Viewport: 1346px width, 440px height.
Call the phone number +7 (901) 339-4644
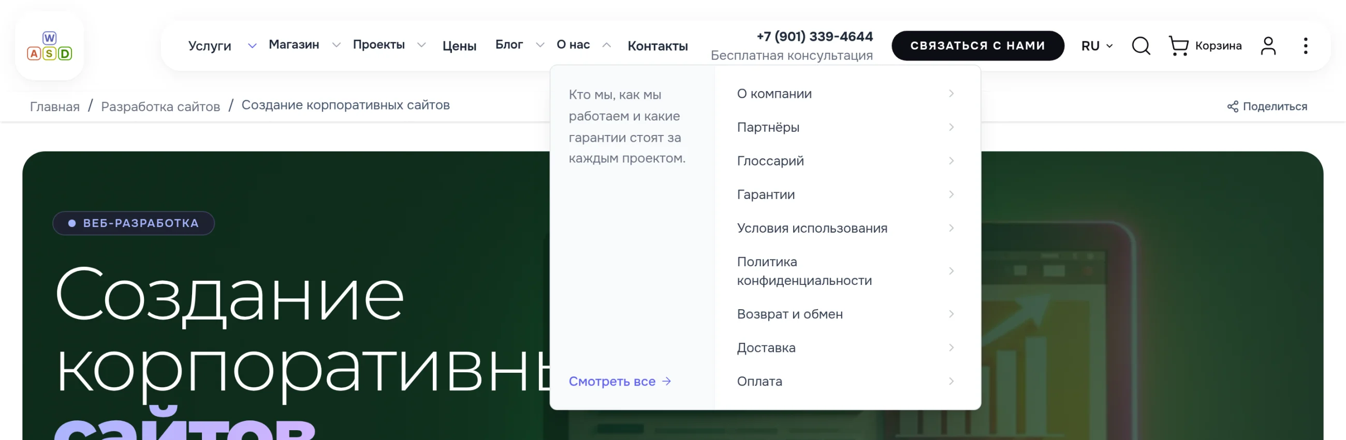(815, 37)
